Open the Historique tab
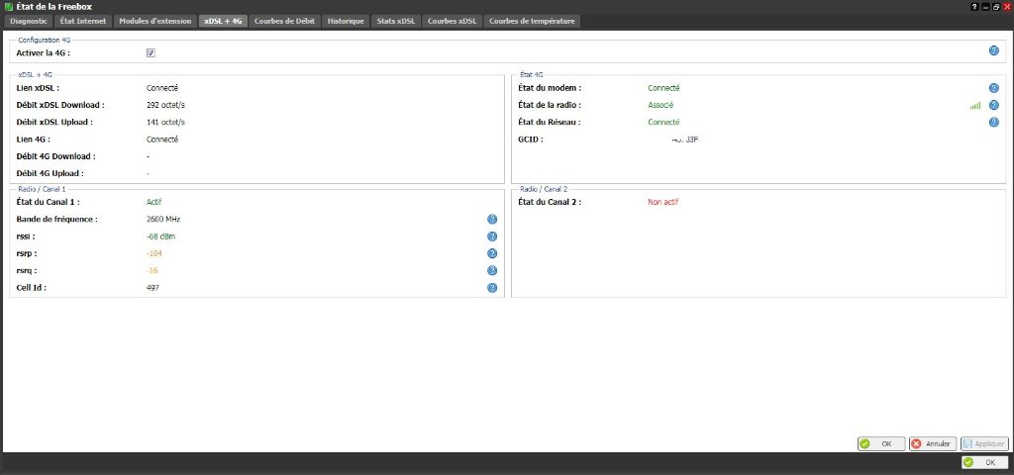The width and height of the screenshot is (1014, 475). (346, 21)
